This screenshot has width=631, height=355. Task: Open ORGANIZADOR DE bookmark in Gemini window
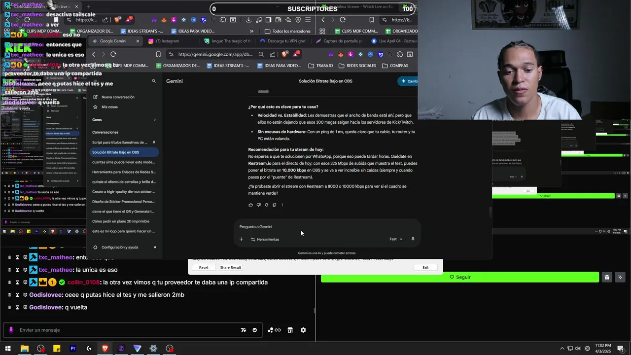[x=177, y=66]
